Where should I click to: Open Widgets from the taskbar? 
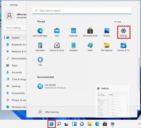[74, 124]
